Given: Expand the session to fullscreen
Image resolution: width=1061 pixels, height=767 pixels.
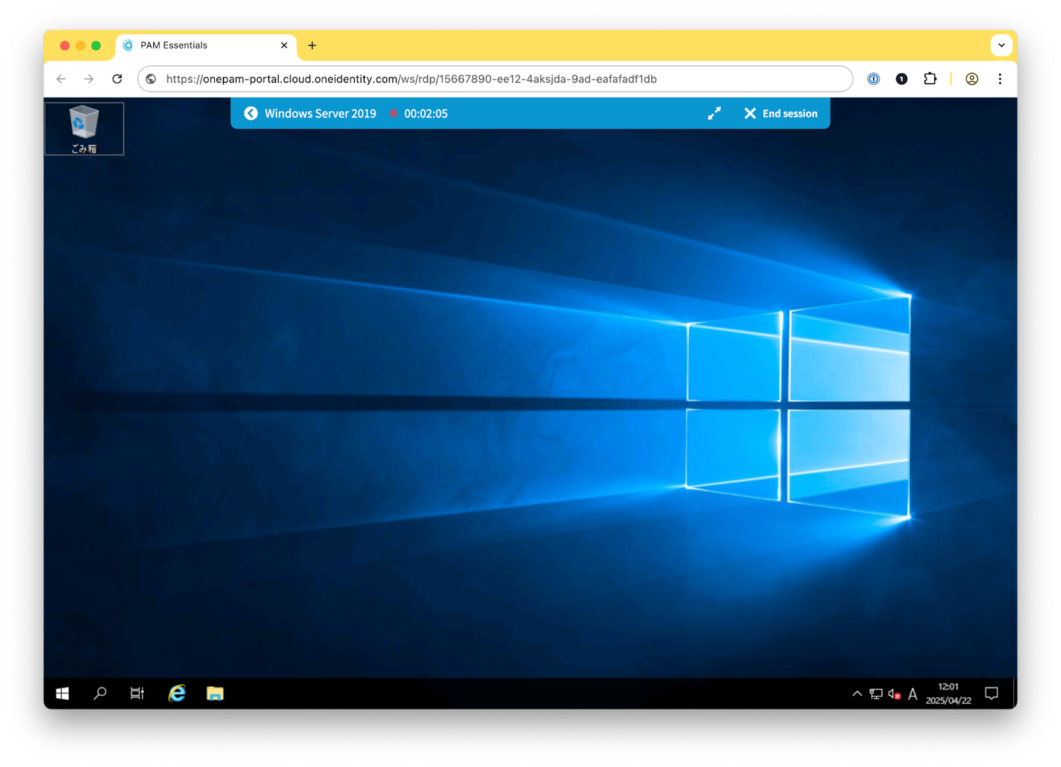Looking at the screenshot, I should [714, 113].
